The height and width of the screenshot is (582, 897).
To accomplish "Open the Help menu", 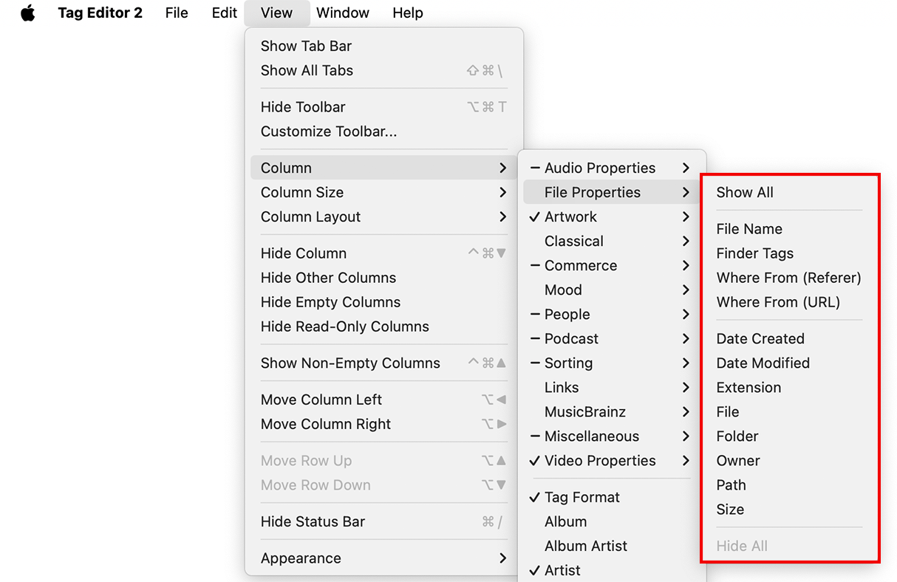I will point(408,13).
